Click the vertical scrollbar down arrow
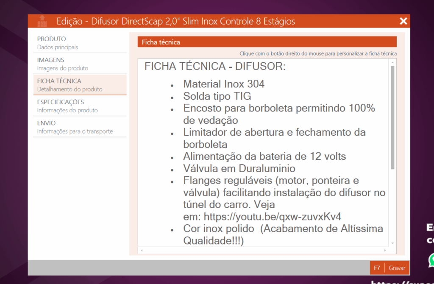Screen dimensions: 434x284 click(392, 243)
